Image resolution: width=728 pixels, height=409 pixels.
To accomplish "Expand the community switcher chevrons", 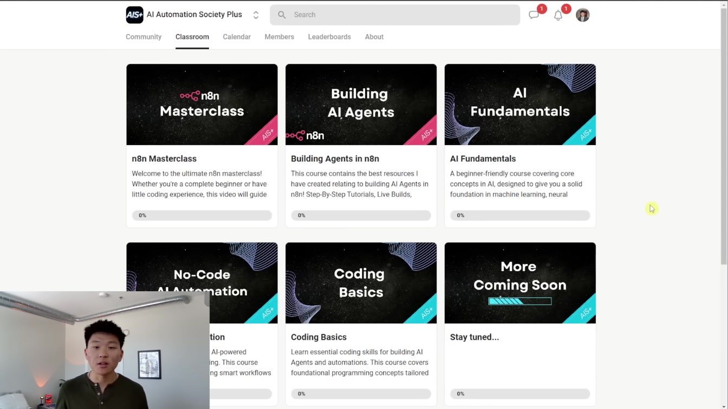I will point(256,15).
